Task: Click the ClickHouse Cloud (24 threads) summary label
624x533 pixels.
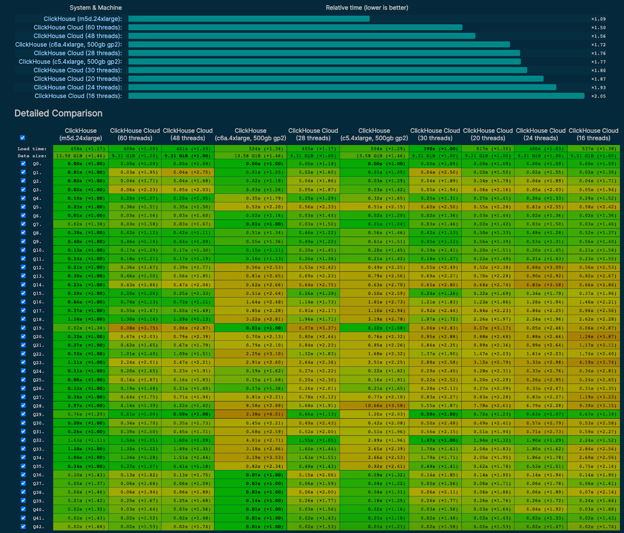Action: tap(78, 87)
